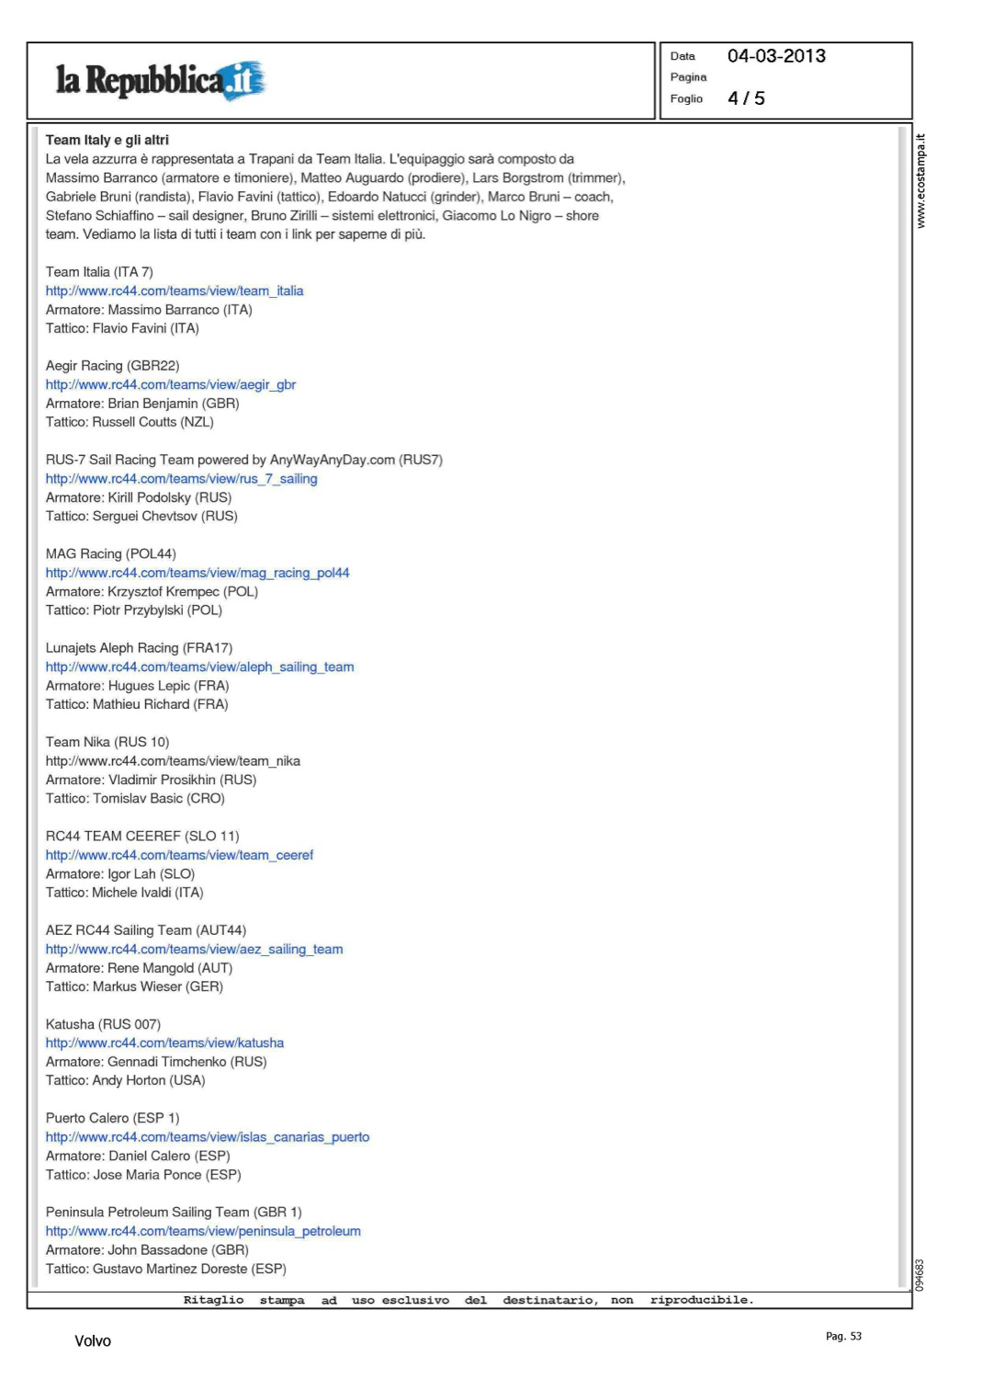Image resolution: width=982 pixels, height=1379 pixels.
Task: Click the heading Team Italy e gli altri
Action: click(x=107, y=140)
